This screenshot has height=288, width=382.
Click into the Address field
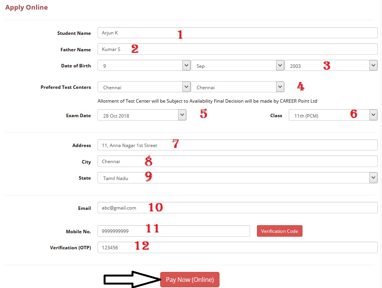point(237,145)
